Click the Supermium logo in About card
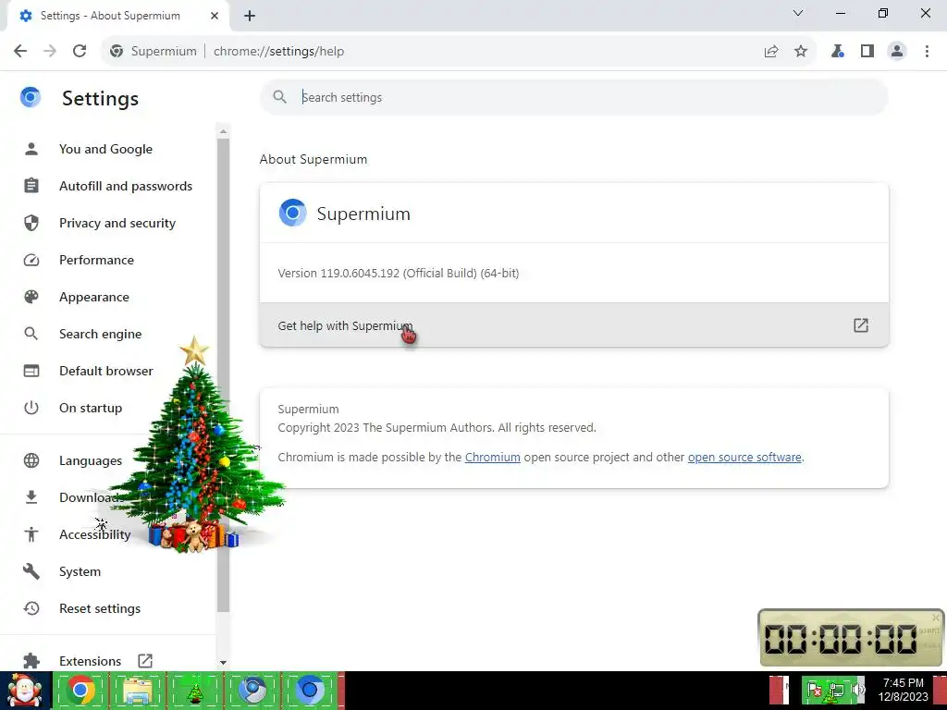The width and height of the screenshot is (947, 710). click(x=292, y=214)
